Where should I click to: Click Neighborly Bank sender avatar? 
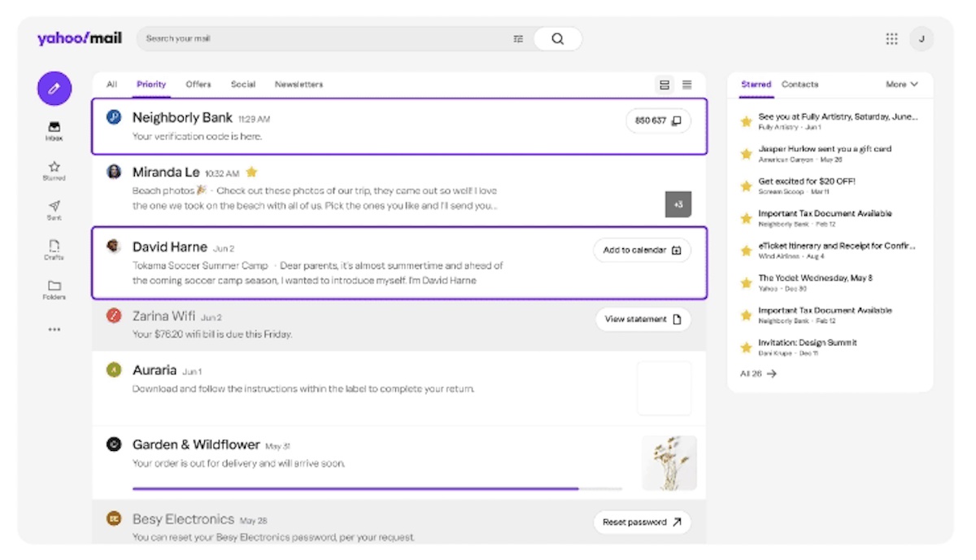tap(115, 117)
